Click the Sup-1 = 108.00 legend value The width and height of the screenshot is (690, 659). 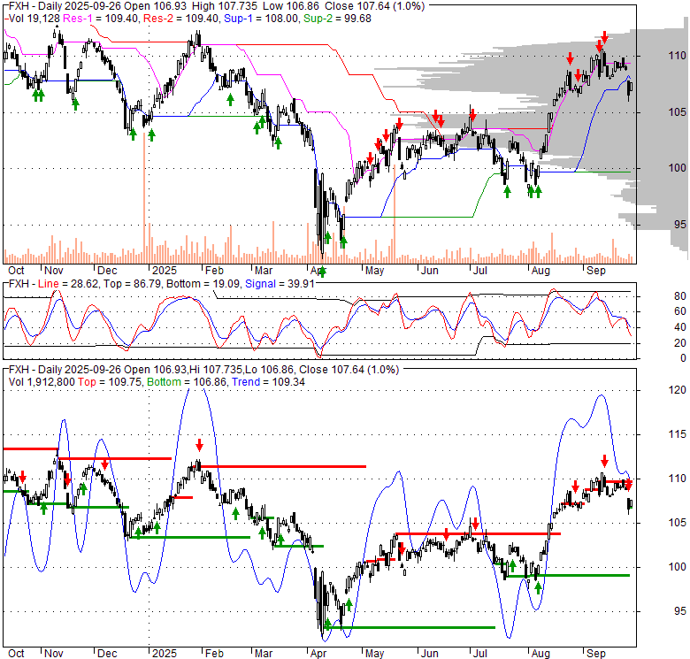(x=261, y=19)
